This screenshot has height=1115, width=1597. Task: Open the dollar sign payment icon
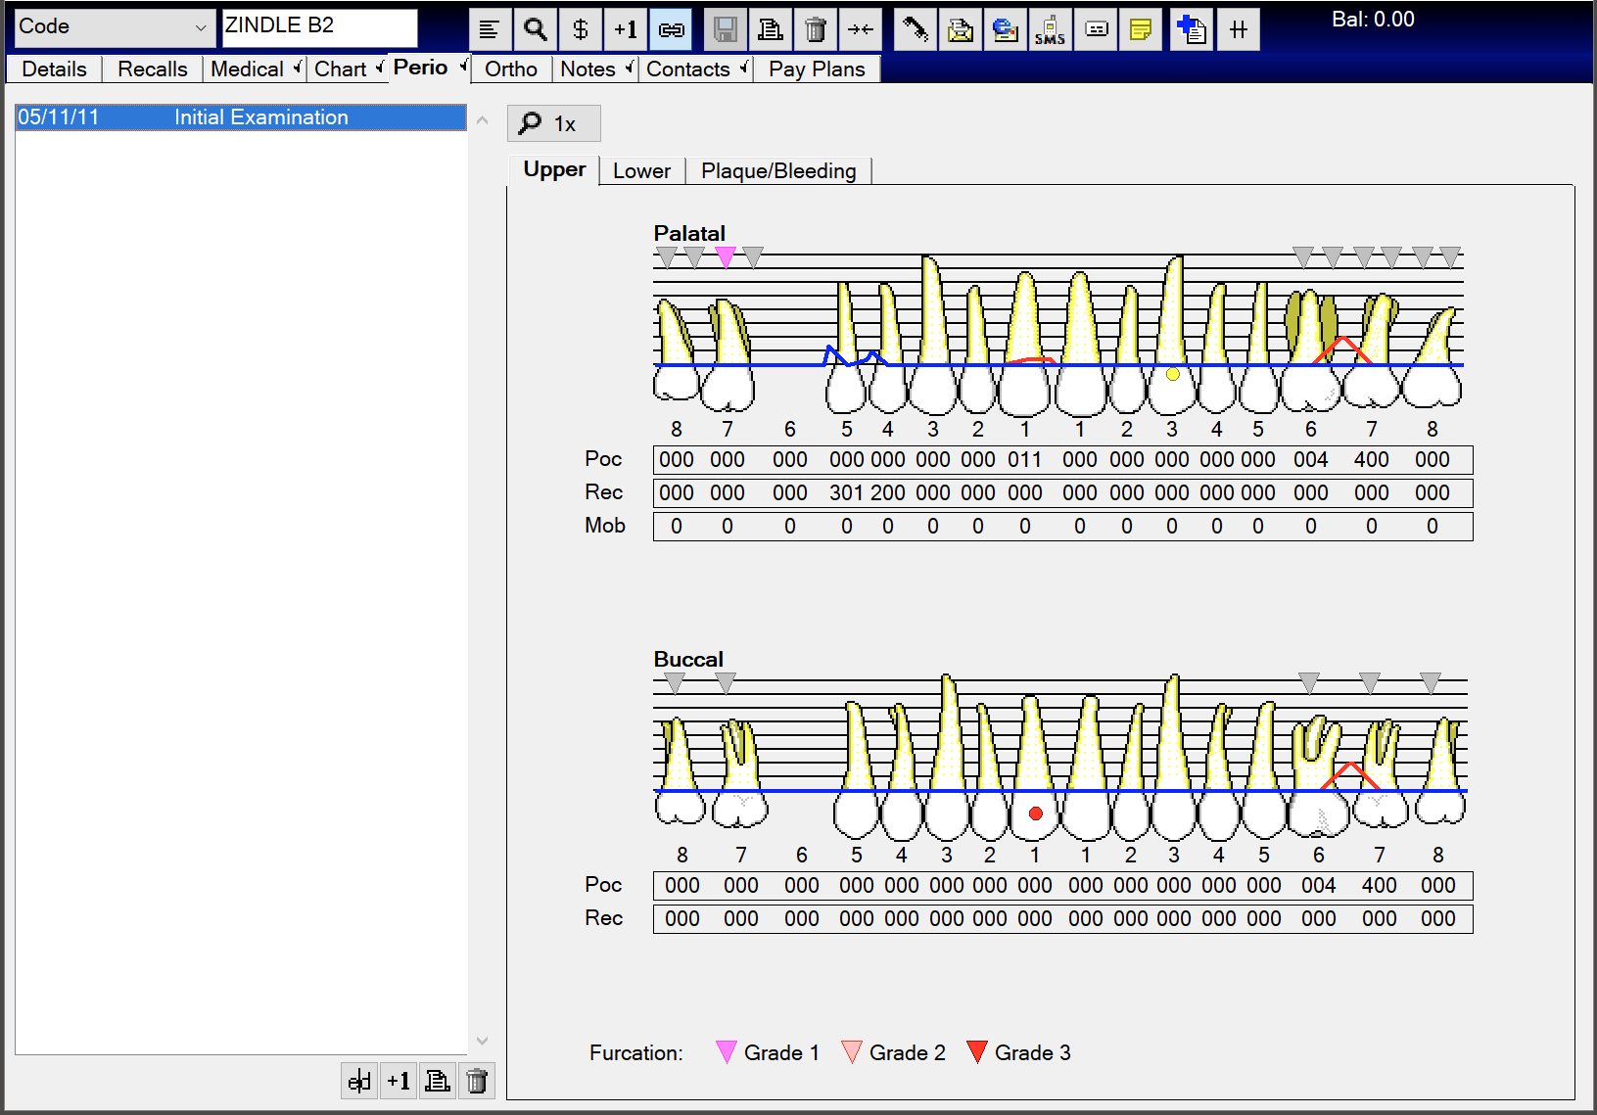click(581, 29)
